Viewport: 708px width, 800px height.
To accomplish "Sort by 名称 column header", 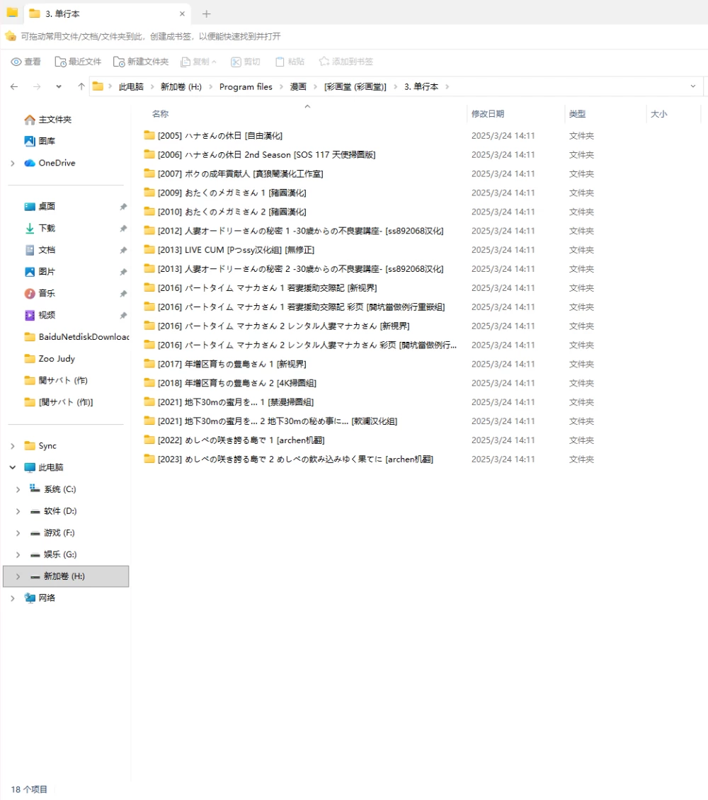I will tap(160, 114).
